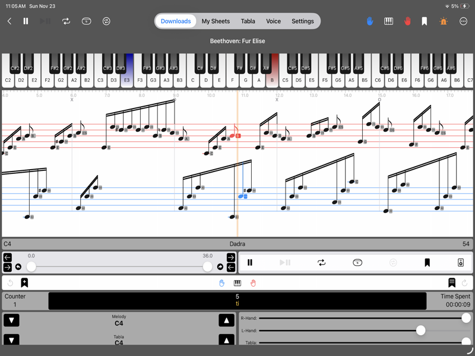Open the piano keyboard icon near top right
The width and height of the screenshot is (475, 356).
pyautogui.click(x=388, y=21)
